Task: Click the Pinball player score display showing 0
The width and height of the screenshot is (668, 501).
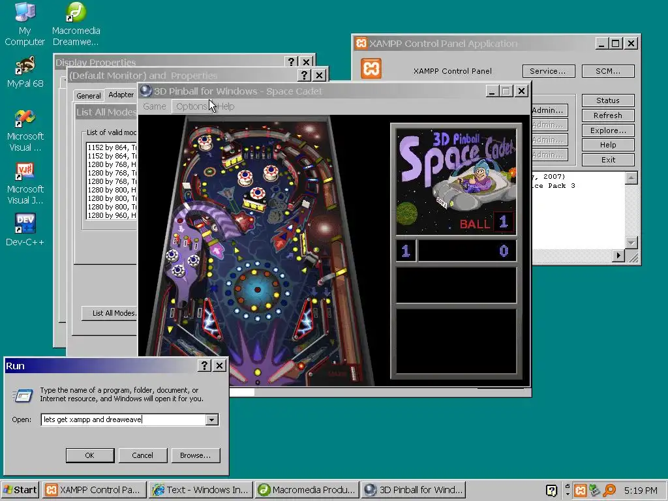Action: 467,251
